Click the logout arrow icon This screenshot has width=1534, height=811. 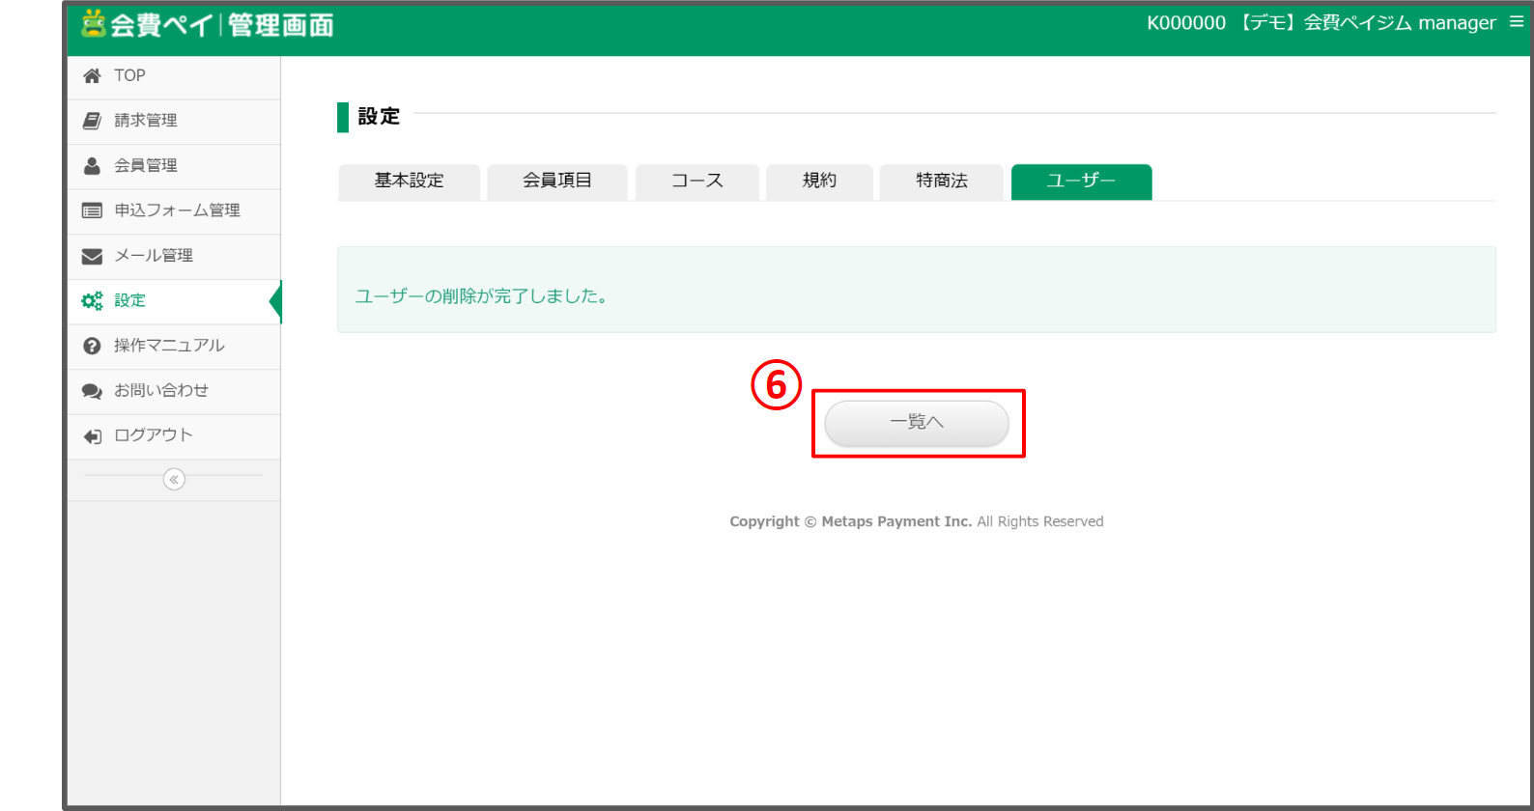(x=92, y=436)
